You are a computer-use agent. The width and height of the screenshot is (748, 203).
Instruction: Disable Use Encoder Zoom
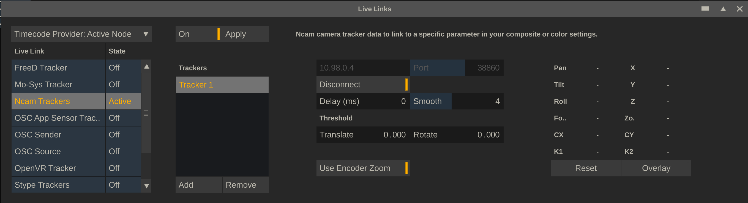(363, 168)
